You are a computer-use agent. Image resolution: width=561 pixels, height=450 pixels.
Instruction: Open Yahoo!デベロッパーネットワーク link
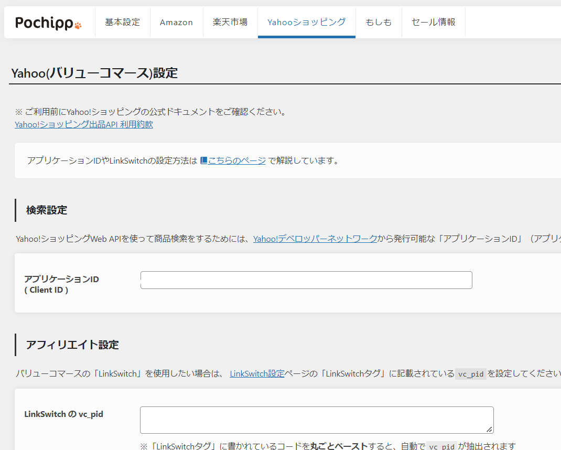coord(315,239)
